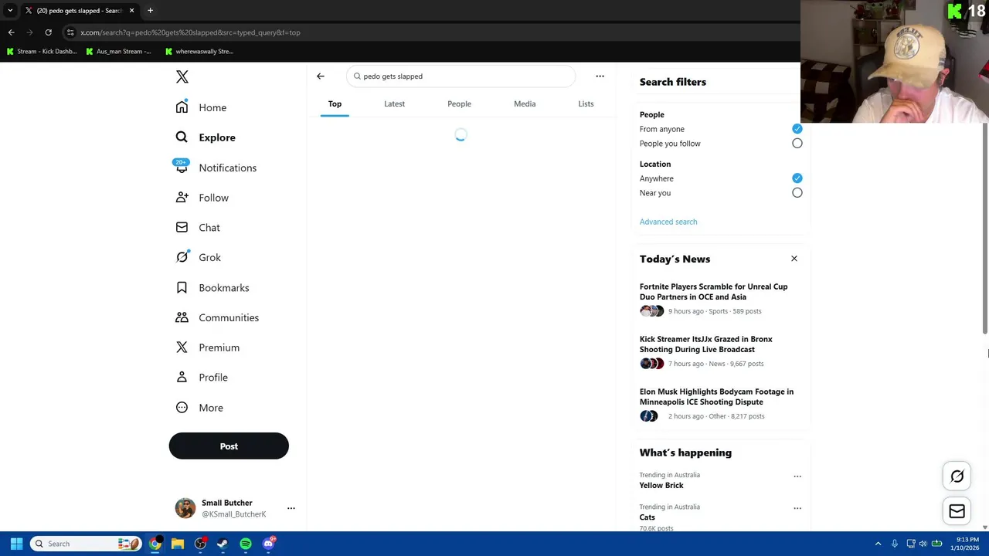Select the Near you radio option
Screen dimensions: 989x556
click(x=797, y=193)
